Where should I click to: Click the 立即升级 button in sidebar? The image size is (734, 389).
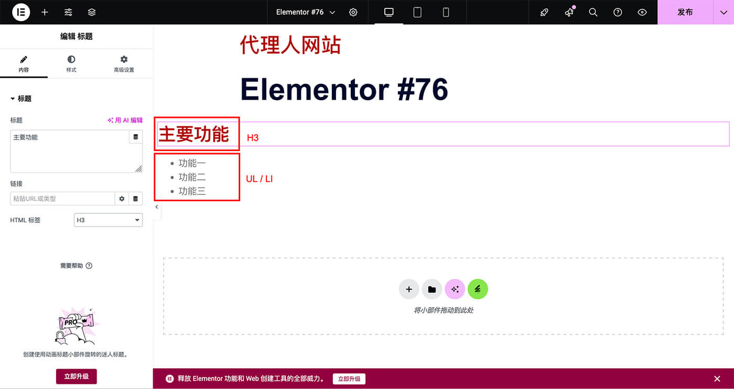[77, 376]
